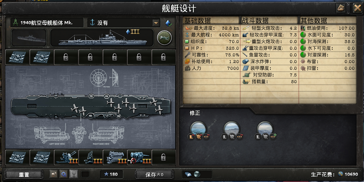Edit the 1940航空母舰船体 design name field
Image resolution: width=364 pixels, height=182 pixels.
click(x=47, y=23)
